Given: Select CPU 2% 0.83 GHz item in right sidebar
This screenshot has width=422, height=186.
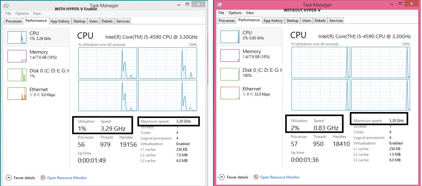Looking at the screenshot, I should tap(250, 36).
